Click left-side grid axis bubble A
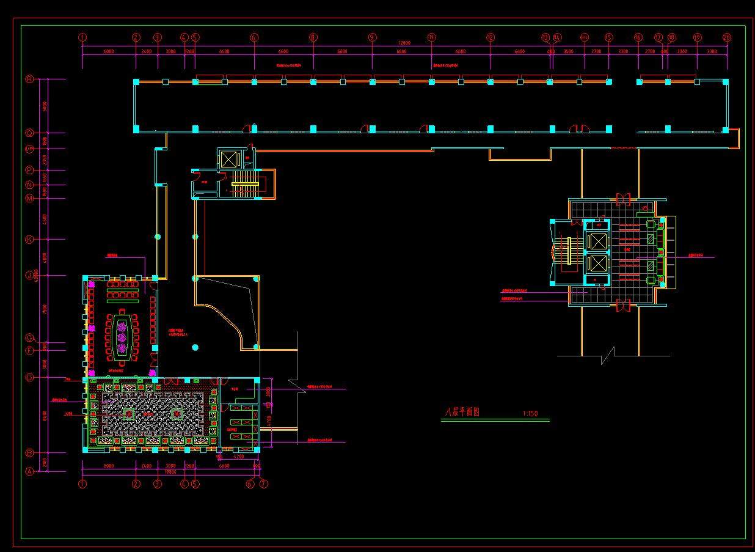 point(29,471)
